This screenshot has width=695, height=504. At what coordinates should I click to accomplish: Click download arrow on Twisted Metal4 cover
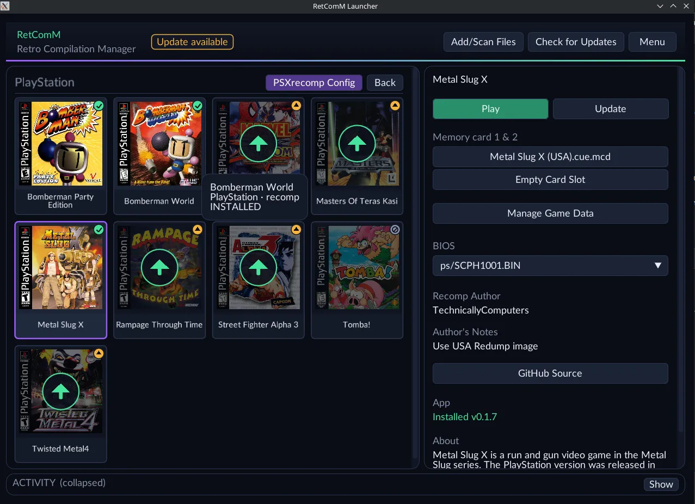[60, 391]
